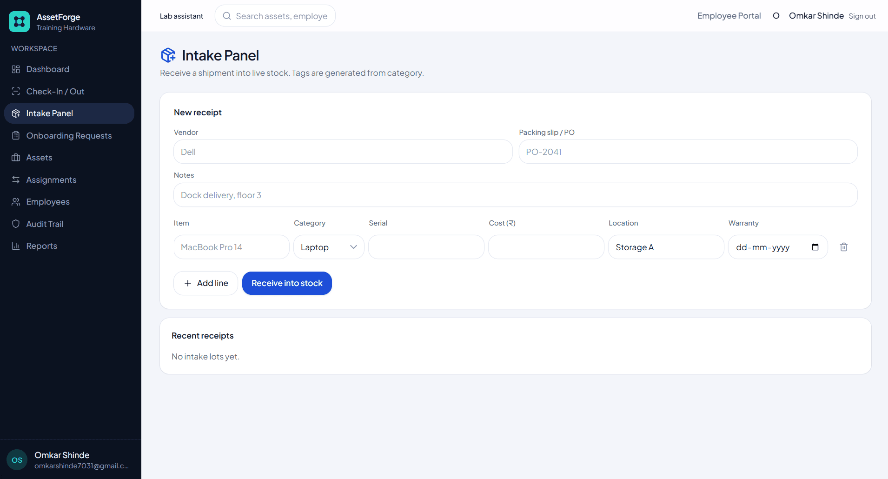Click Receive into stock button

pos(287,283)
